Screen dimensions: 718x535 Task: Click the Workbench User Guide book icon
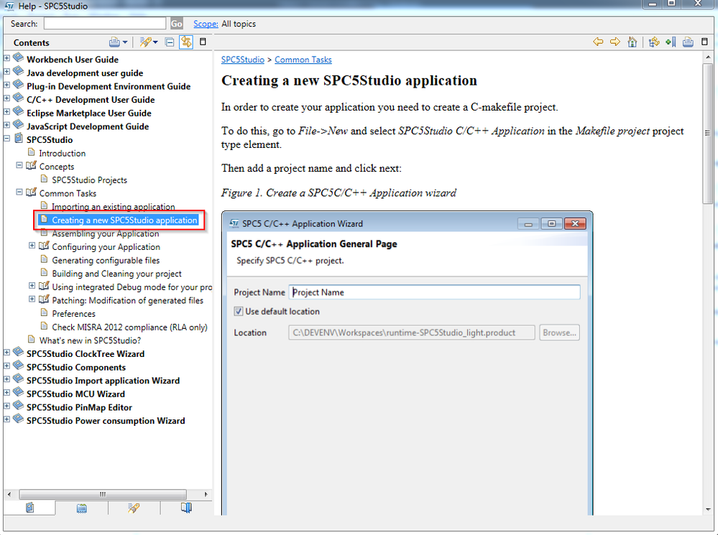tap(18, 58)
